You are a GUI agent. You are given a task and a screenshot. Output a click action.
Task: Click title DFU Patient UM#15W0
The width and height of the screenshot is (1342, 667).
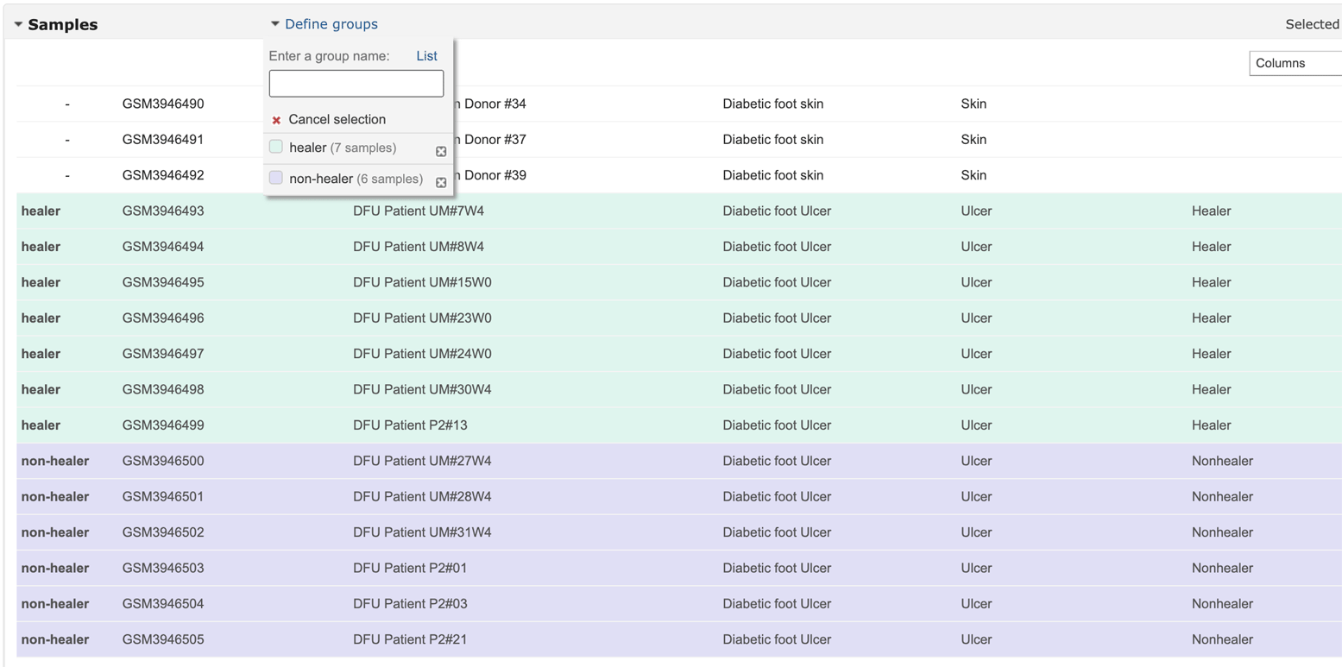click(x=422, y=282)
